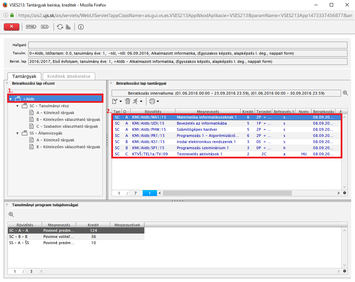Click the refresh icon in top toolbar

[x=60, y=27]
